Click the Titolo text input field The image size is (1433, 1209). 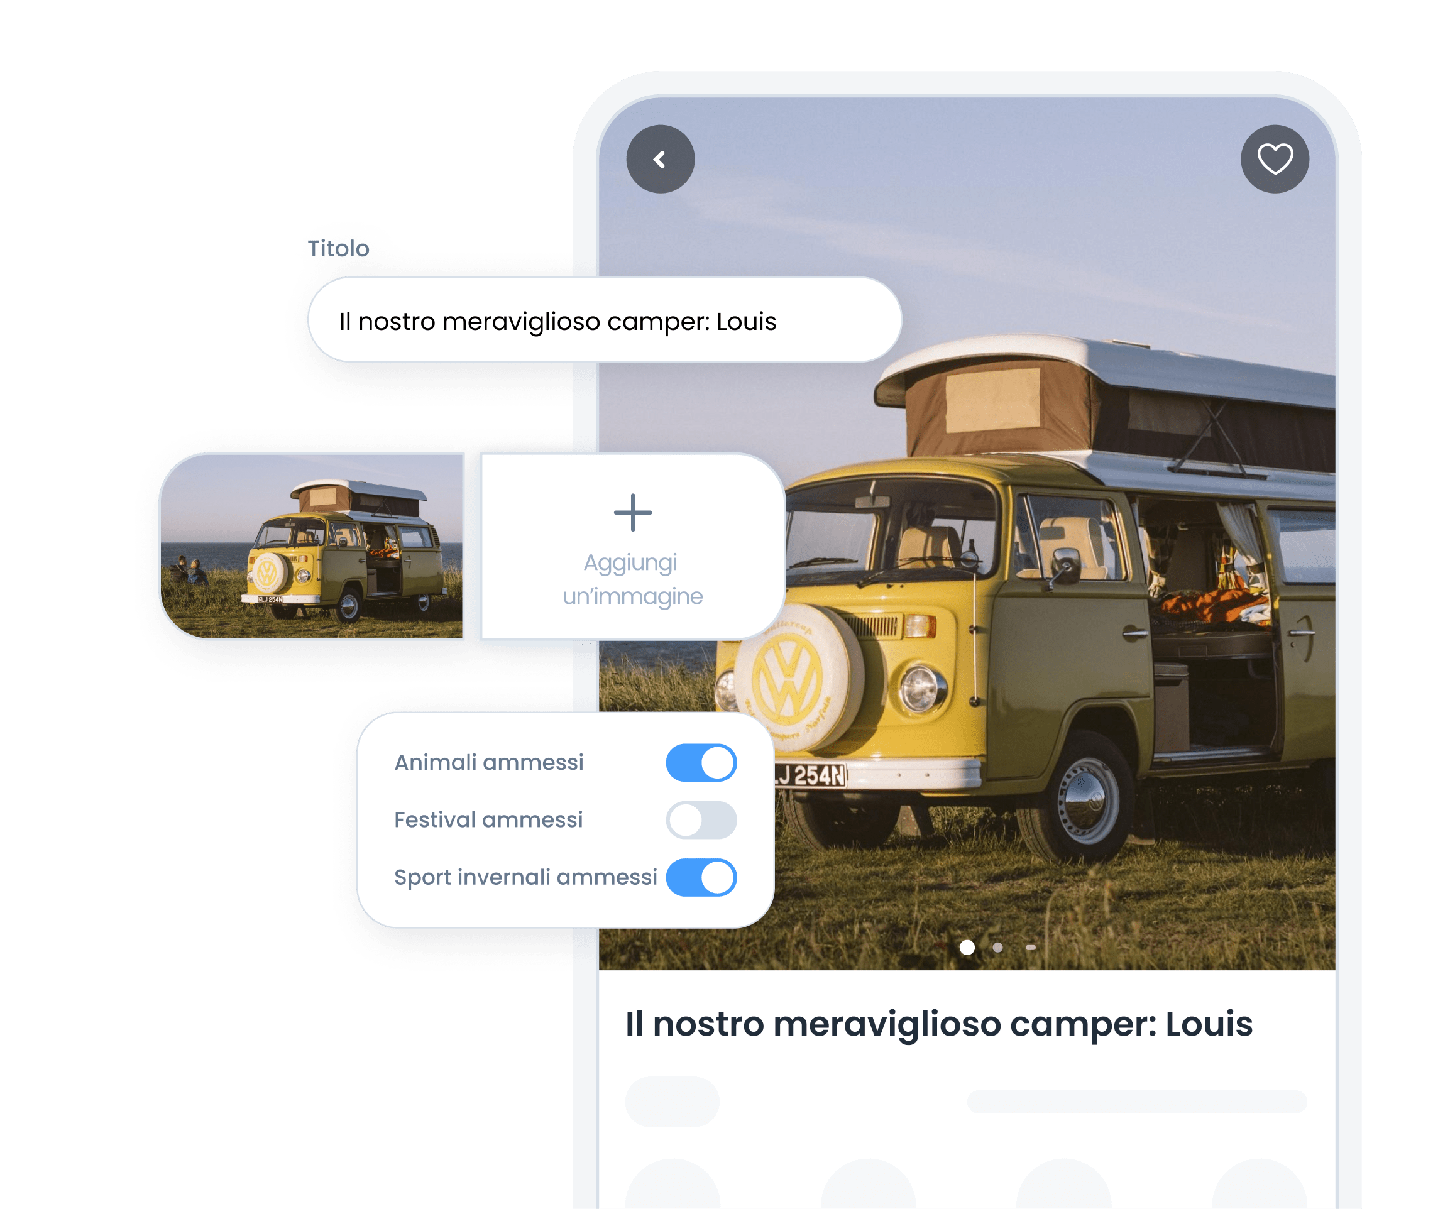click(x=603, y=320)
